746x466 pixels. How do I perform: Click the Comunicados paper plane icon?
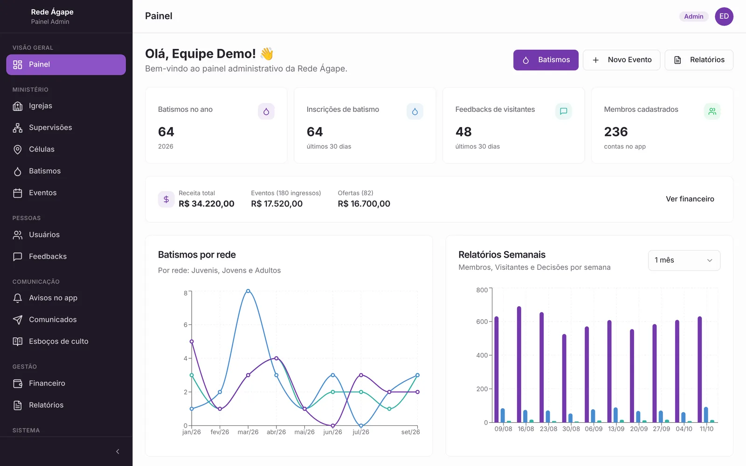click(x=18, y=320)
